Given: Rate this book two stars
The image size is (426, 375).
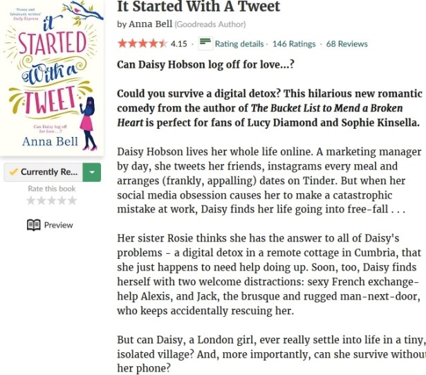Looking at the screenshot, I should point(41,201).
